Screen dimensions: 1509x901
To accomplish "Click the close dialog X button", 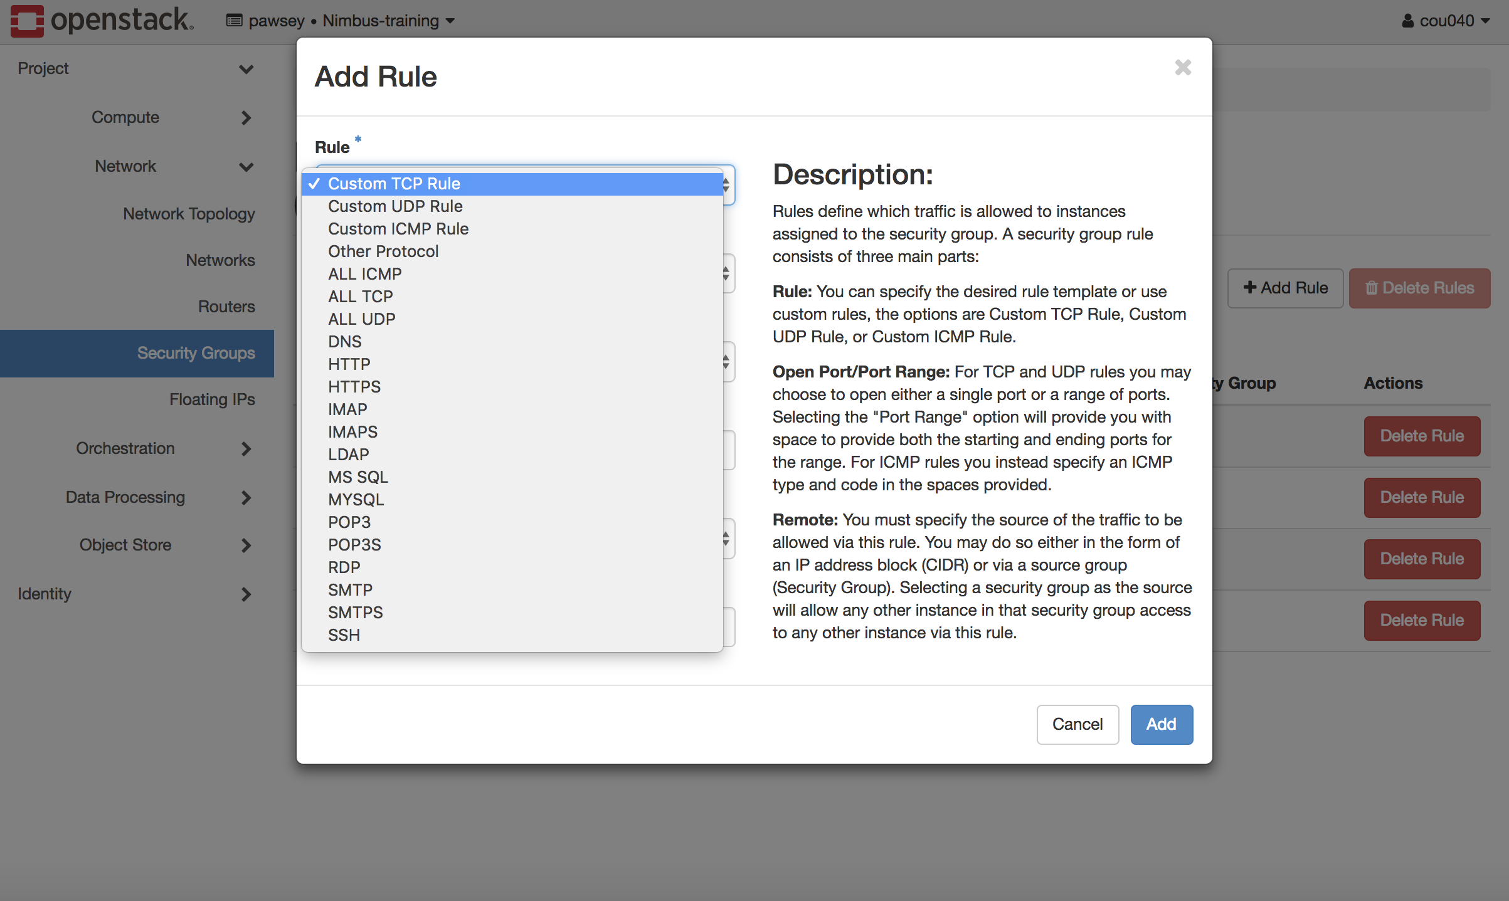I will point(1182,68).
